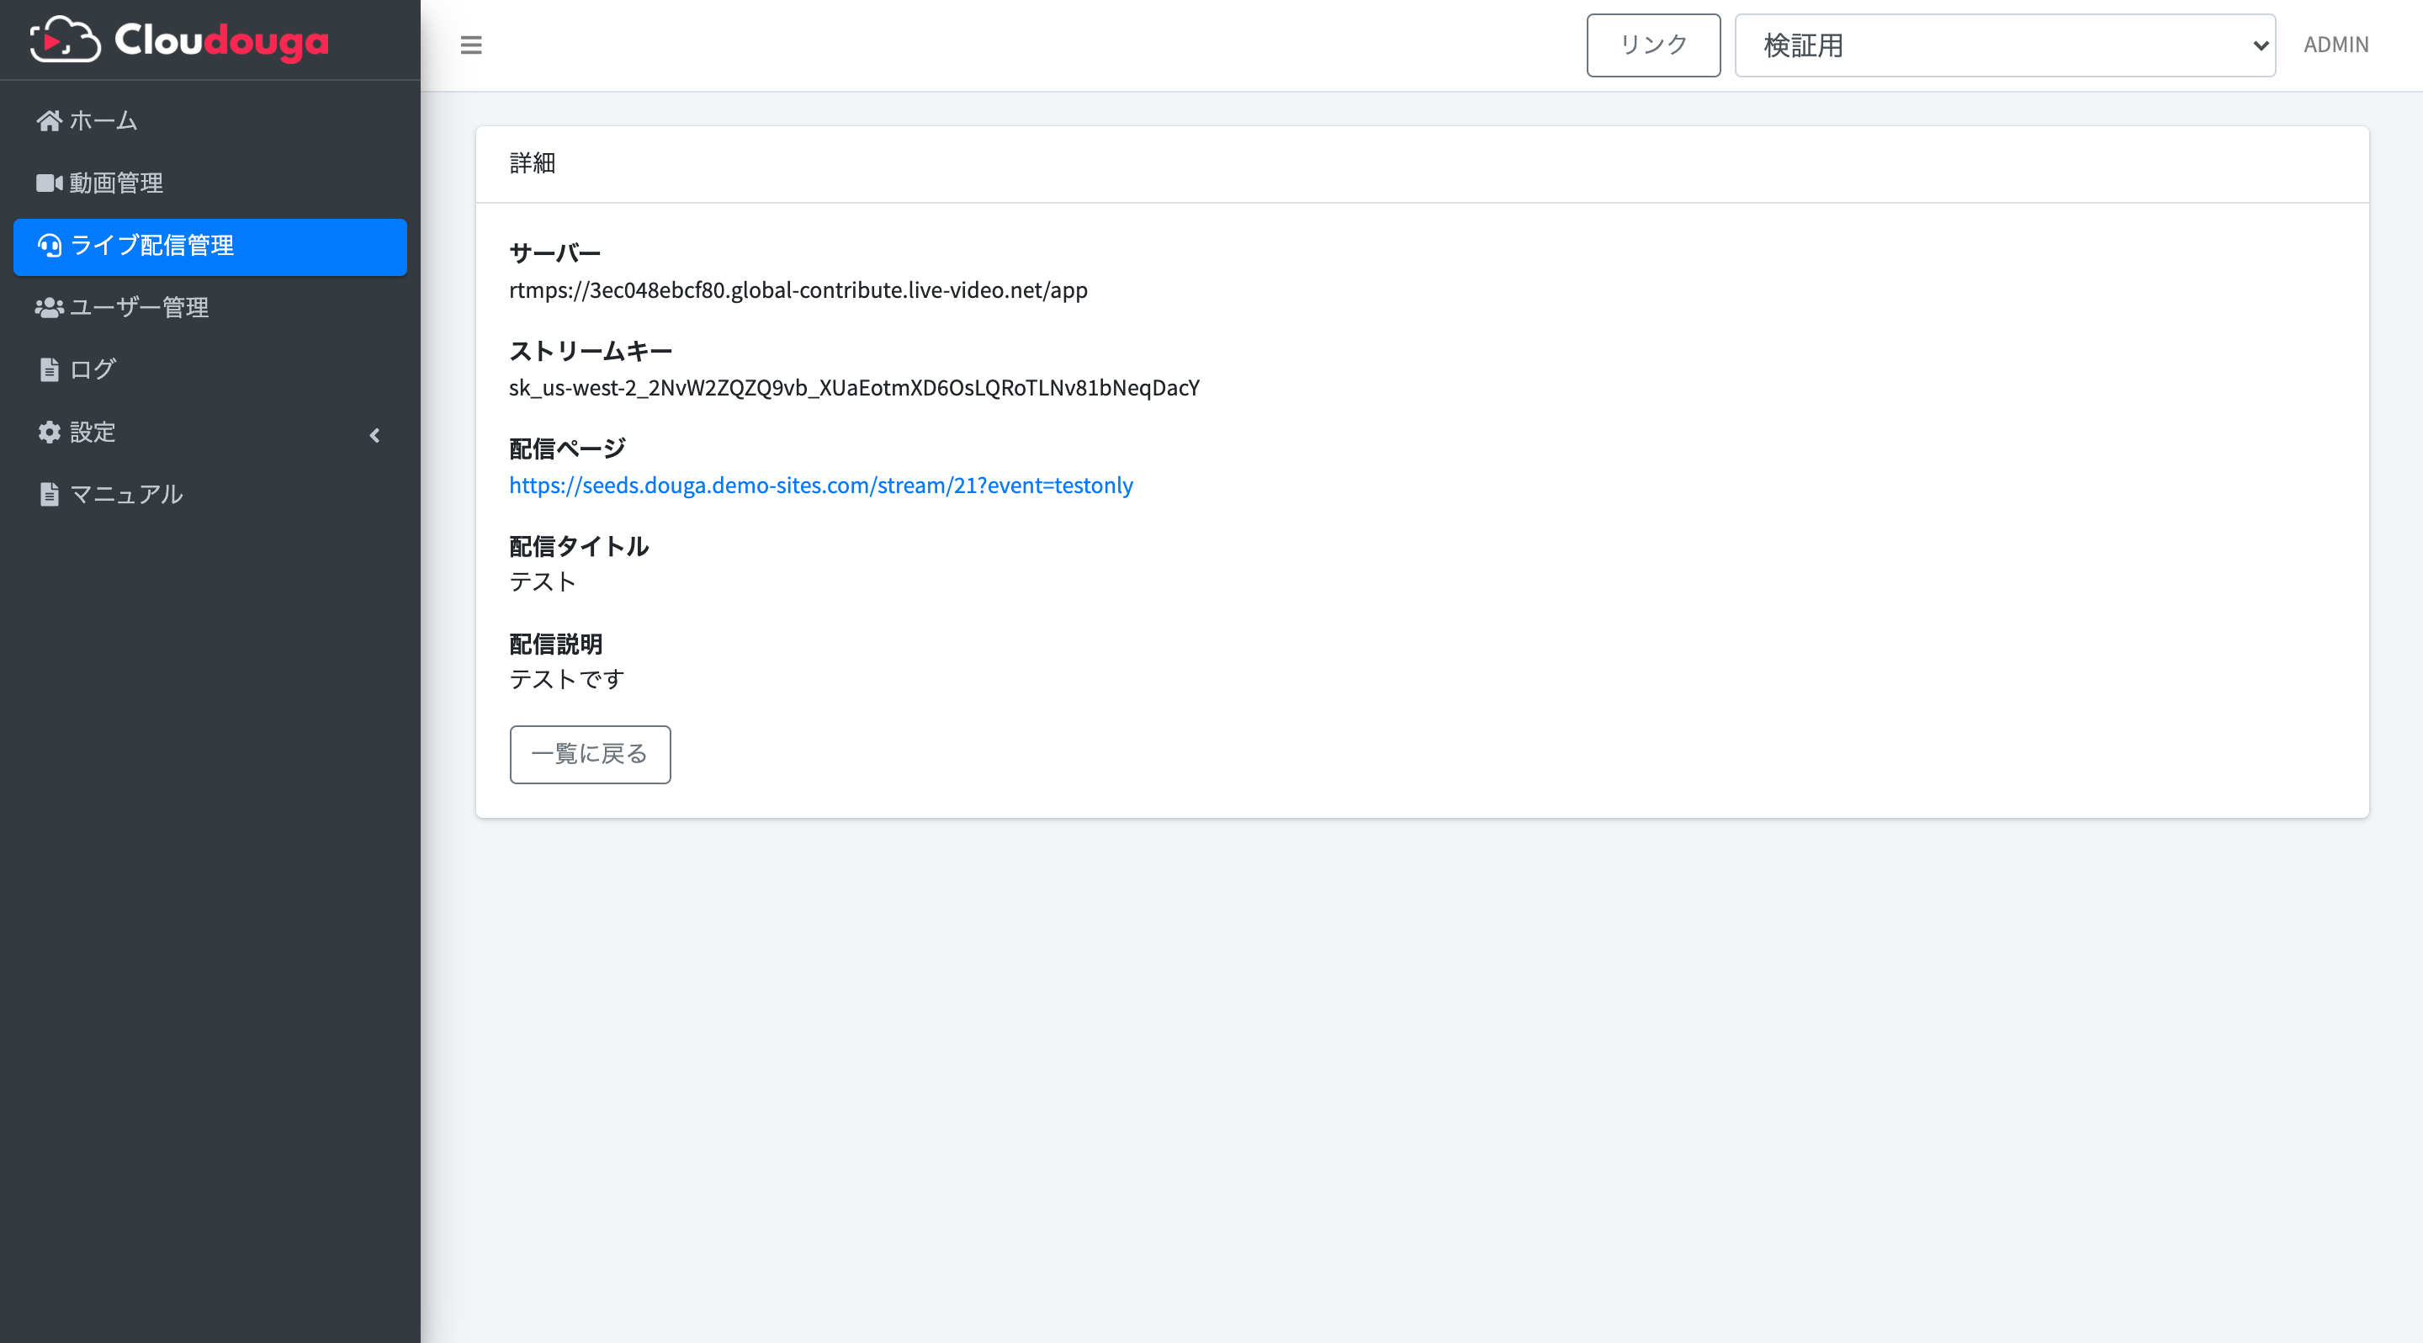2423x1343 pixels.
Task: Click the Cloudouga cloud logo icon
Action: pyautogui.click(x=64, y=40)
